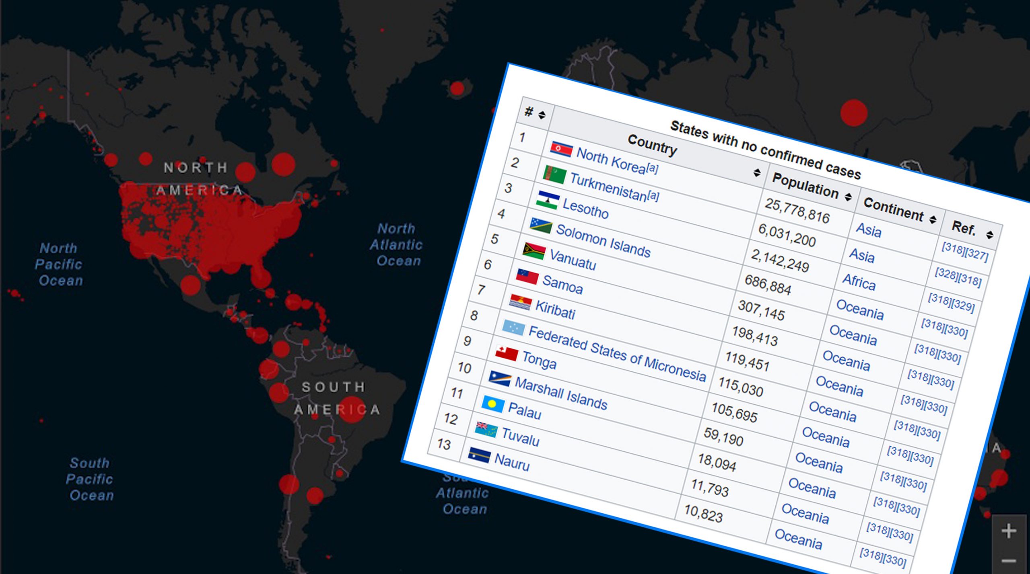Open the Turkmenistan link
The image size is (1030, 574).
608,187
